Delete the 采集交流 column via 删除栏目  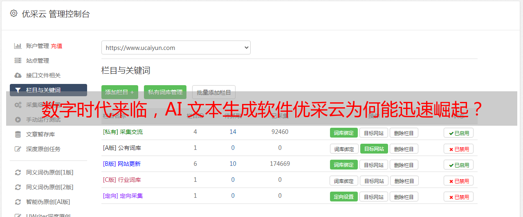(x=404, y=133)
